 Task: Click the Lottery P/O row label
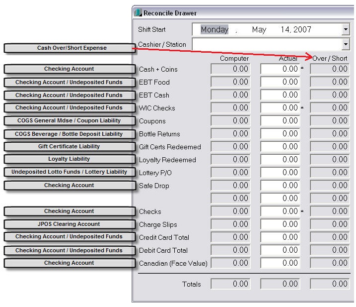155,173
